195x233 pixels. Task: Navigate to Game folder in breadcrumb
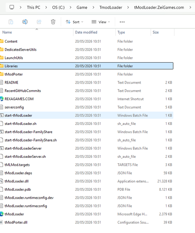tap(82, 7)
